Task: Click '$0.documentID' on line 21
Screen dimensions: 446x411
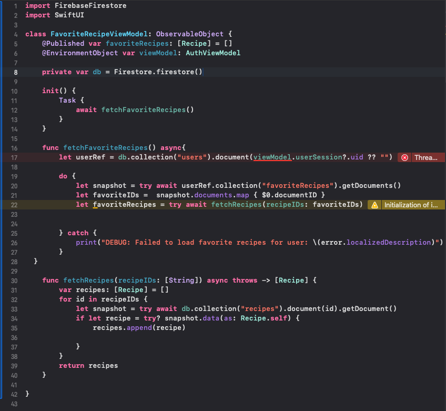Action: coord(289,195)
